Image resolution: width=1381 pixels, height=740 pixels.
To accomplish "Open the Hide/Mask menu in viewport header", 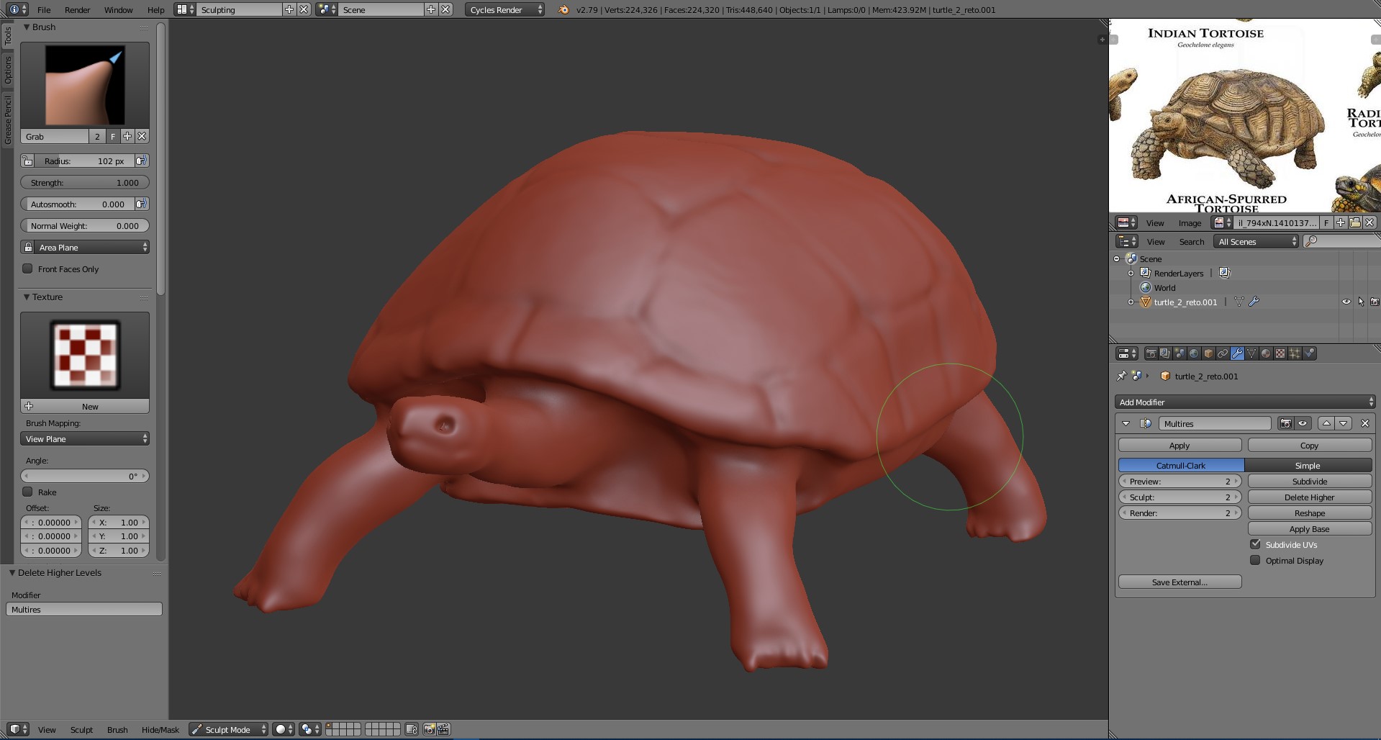I will [160, 729].
